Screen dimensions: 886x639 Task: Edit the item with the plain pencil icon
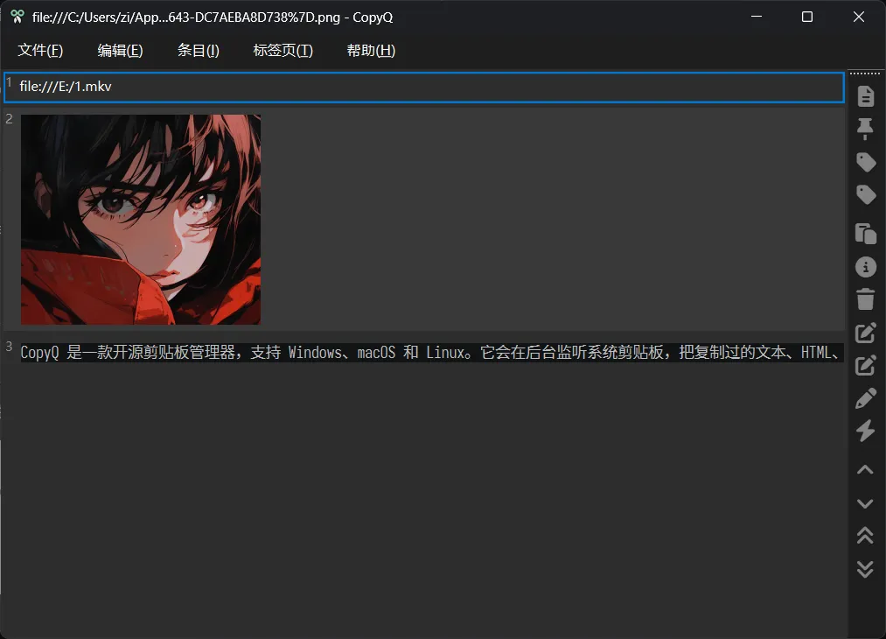click(865, 398)
